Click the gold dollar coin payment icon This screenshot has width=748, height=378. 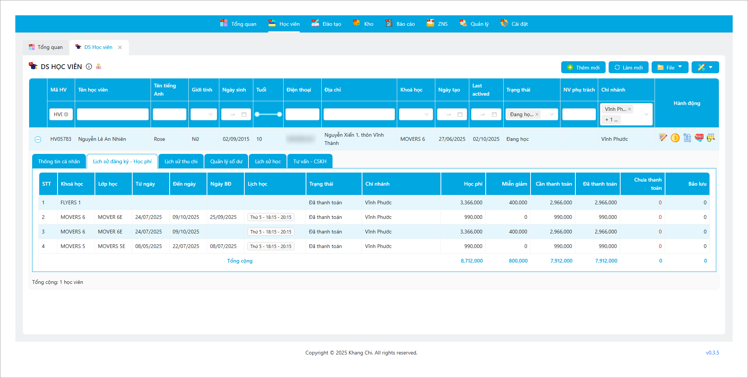tap(675, 138)
